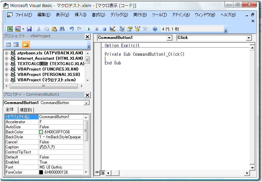Viewport: 262px width, 182px height.
Task: Click the BackColor green color swatch
Action: [x=41, y=132]
